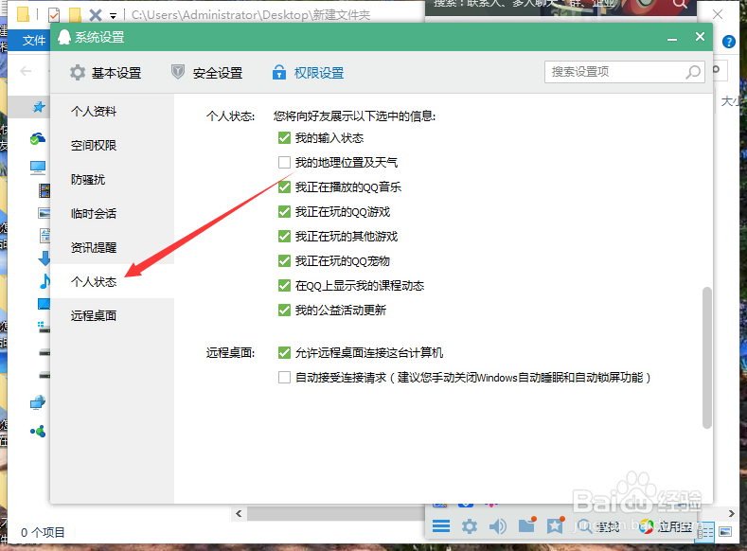Focus the 搜索设置项 search field
The height and width of the screenshot is (551, 747).
pyautogui.click(x=625, y=72)
